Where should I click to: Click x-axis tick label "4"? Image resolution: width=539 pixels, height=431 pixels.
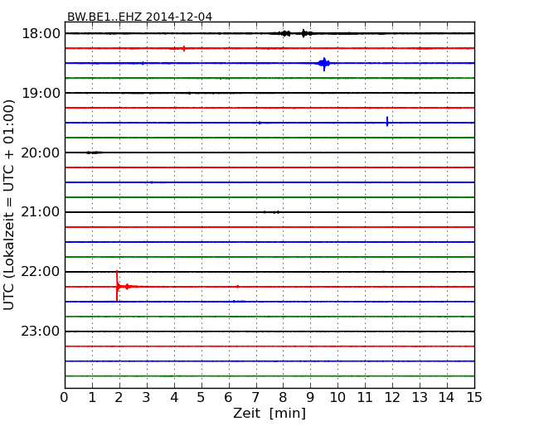click(174, 397)
